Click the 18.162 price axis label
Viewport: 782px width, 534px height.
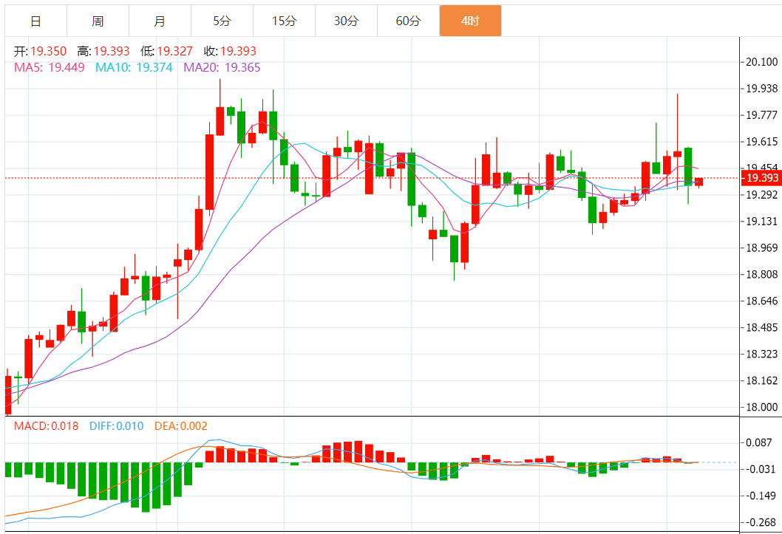click(x=761, y=380)
